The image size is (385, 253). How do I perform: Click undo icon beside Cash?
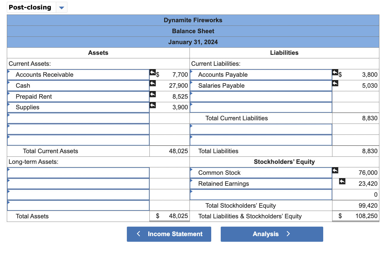pyautogui.click(x=152, y=83)
